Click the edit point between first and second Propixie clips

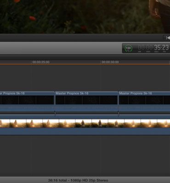click(55, 102)
